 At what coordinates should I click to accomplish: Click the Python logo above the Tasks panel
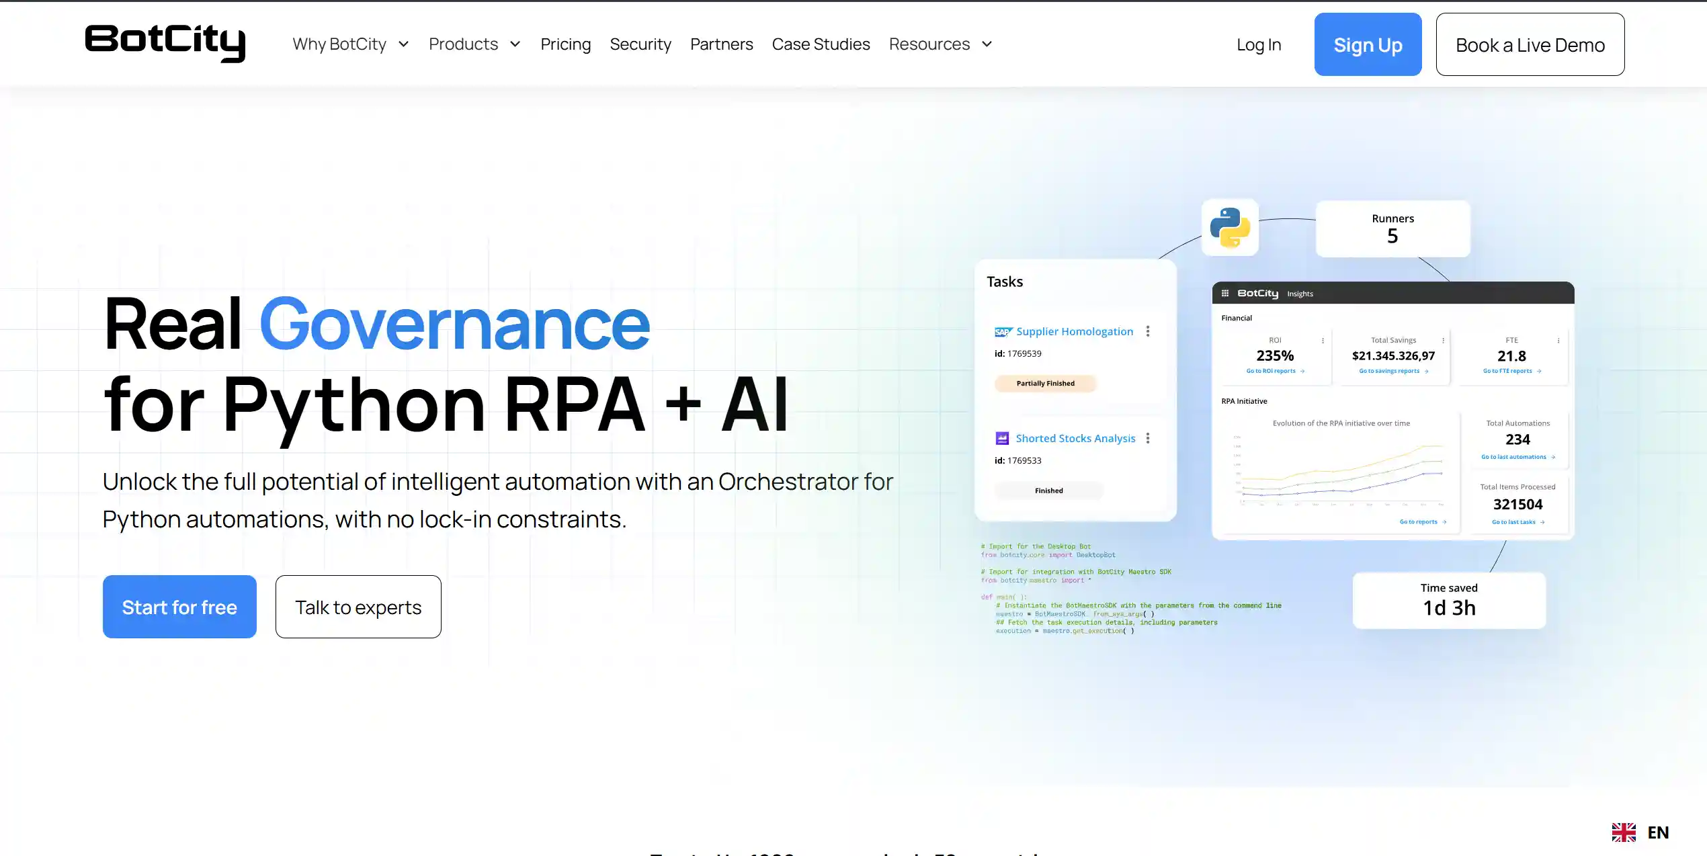pyautogui.click(x=1230, y=228)
